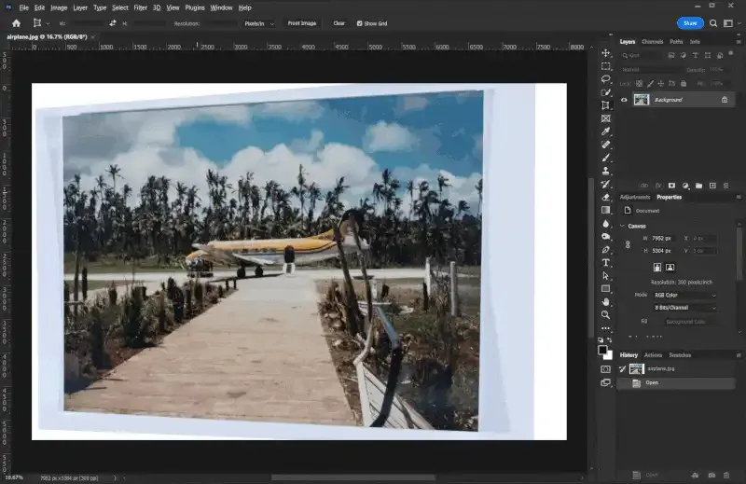The width and height of the screenshot is (746, 484).
Task: Change Screen Mode icon in toolbar
Action: tap(605, 382)
